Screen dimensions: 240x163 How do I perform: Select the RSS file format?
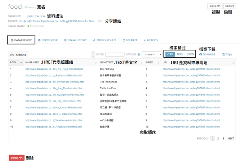click(x=180, y=54)
